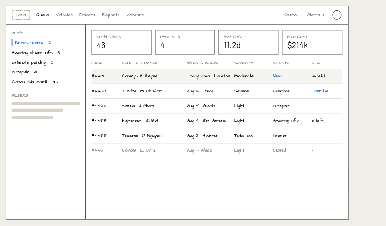Sort by WHEN & WHERE column header
386x226 pixels.
point(203,63)
